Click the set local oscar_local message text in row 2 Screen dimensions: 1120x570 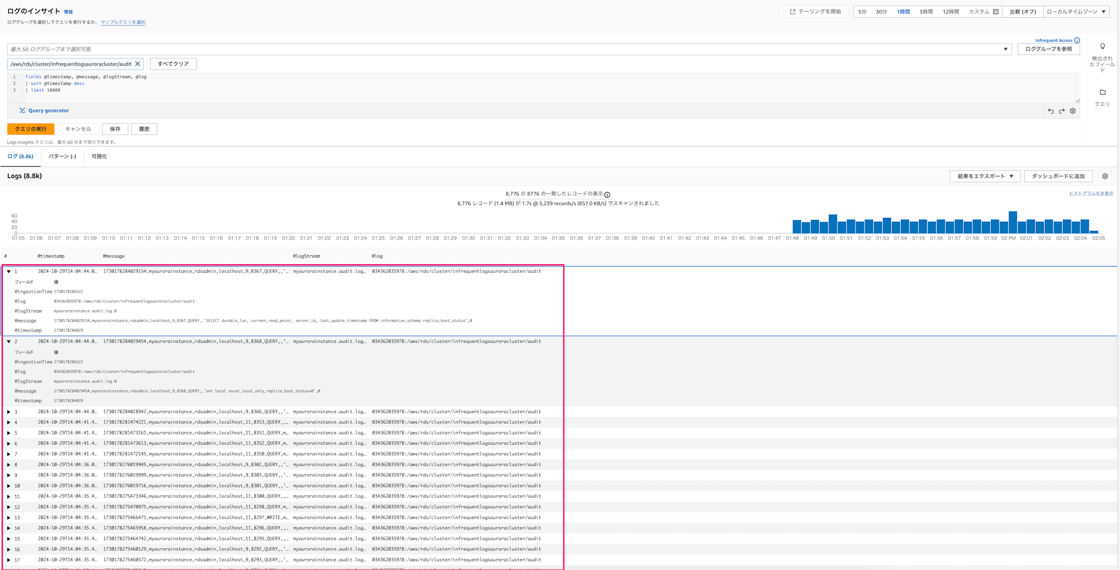[187, 391]
